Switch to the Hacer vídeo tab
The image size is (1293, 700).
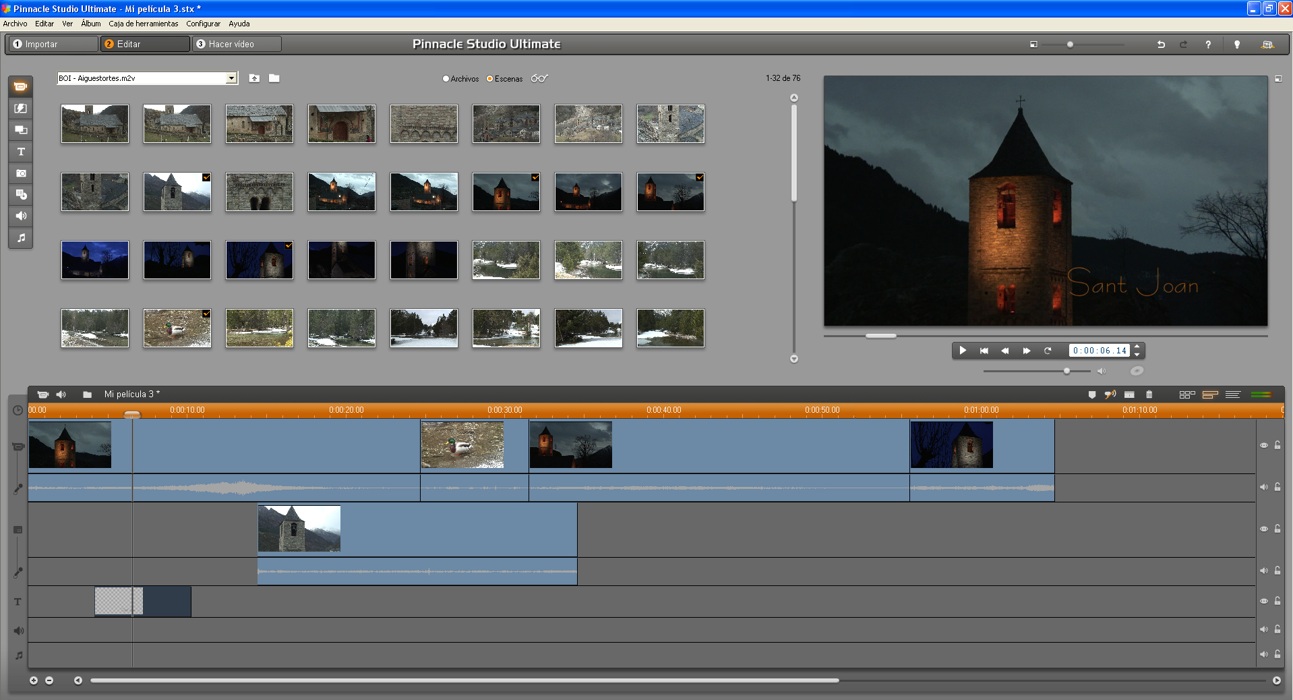(x=236, y=44)
